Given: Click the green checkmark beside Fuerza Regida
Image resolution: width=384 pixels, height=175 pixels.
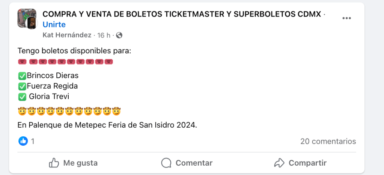Looking at the screenshot, I should point(22,86).
